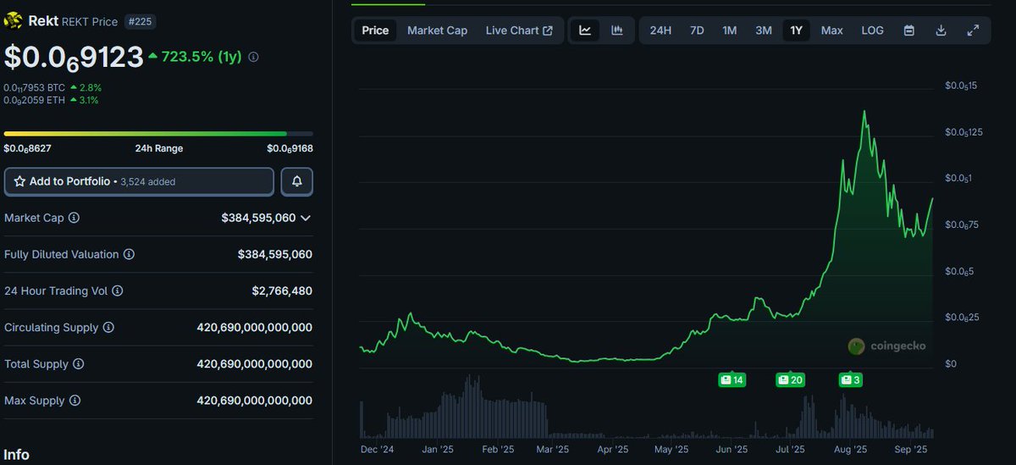
Task: Click the $0.0₅125 y-axis label
Action: point(964,132)
